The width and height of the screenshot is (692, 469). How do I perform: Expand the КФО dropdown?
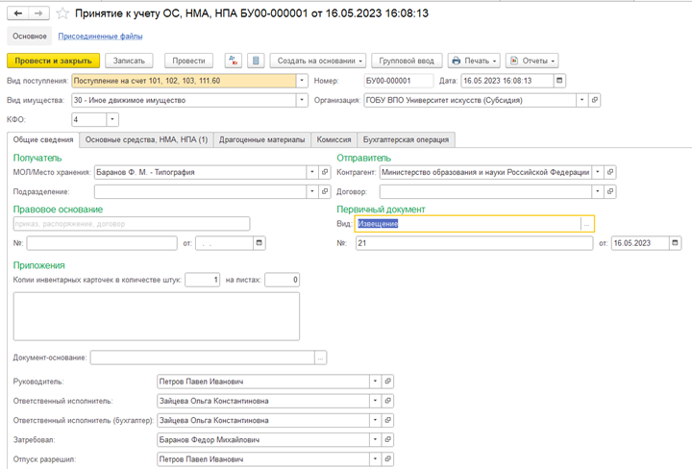[x=112, y=119]
